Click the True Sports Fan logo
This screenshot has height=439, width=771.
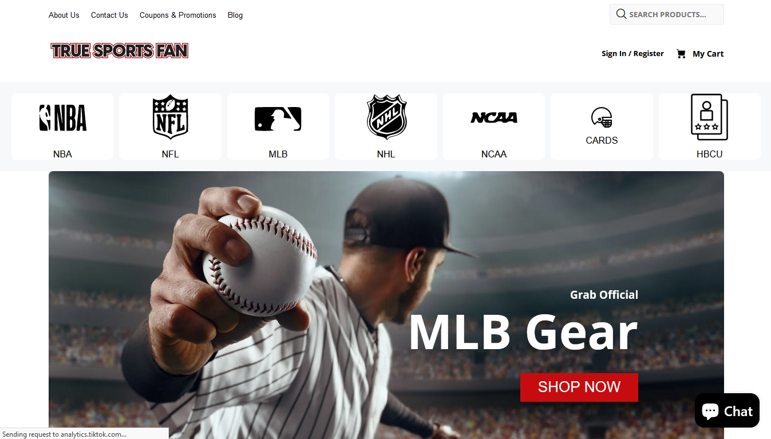pos(120,50)
